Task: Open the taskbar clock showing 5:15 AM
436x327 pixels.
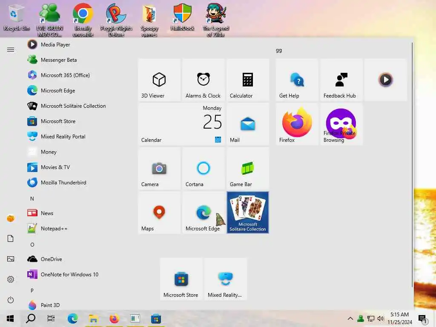Action: 399,318
